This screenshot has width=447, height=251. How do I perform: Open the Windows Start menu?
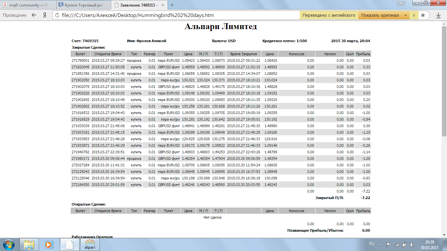click(9, 244)
